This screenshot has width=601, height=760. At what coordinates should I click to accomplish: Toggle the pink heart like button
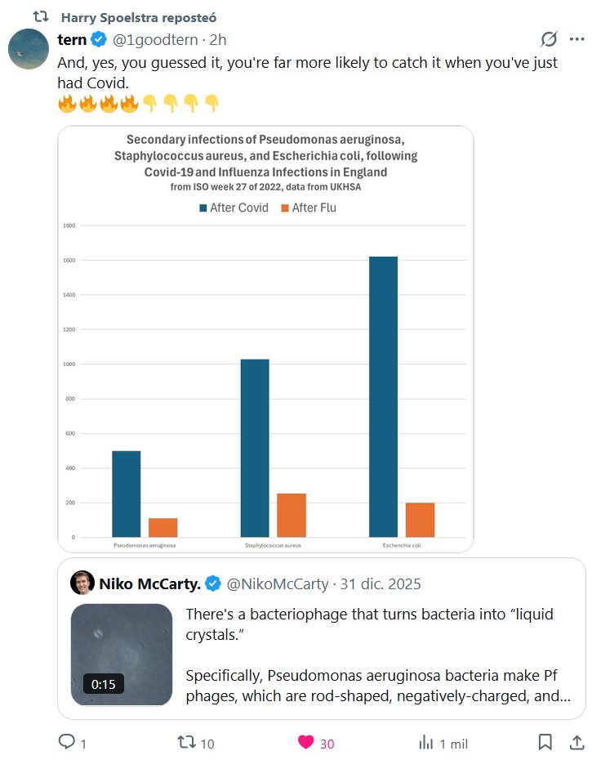coord(306,742)
